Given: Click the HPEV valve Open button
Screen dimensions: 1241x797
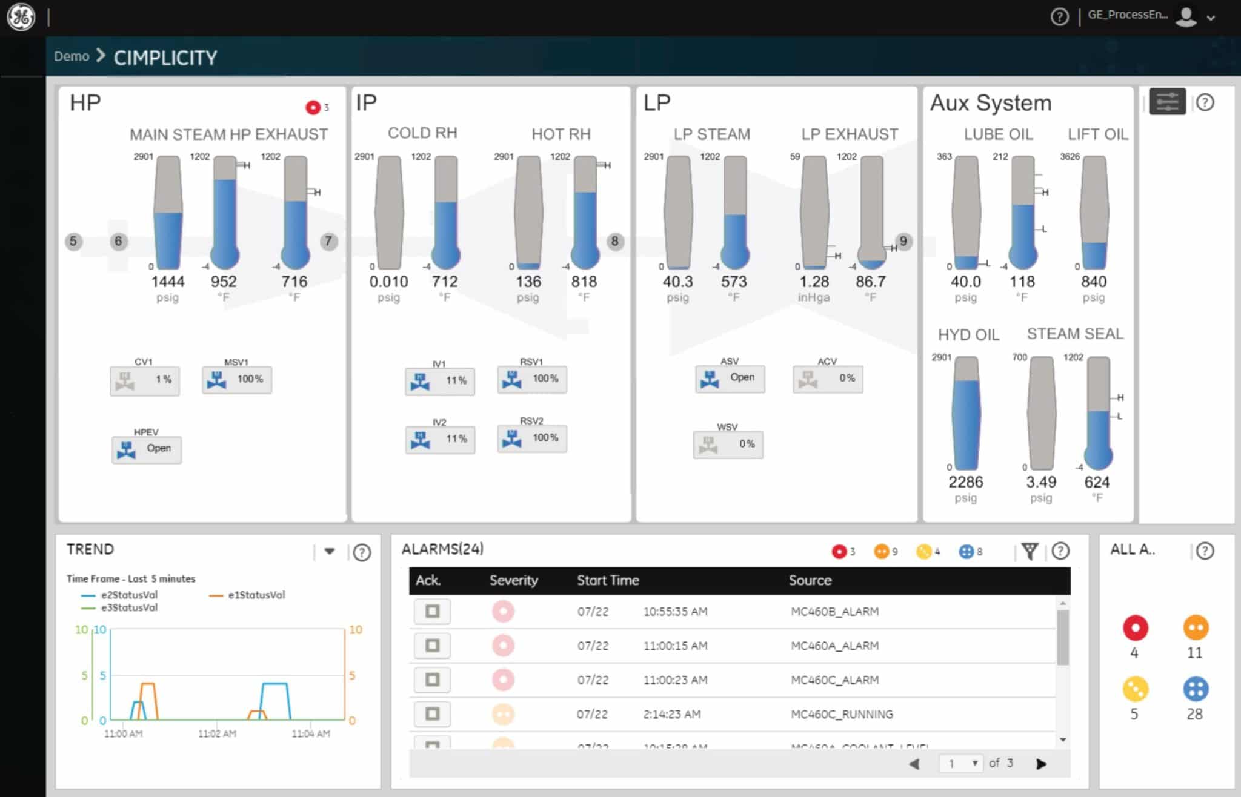Looking at the screenshot, I should (x=147, y=450).
